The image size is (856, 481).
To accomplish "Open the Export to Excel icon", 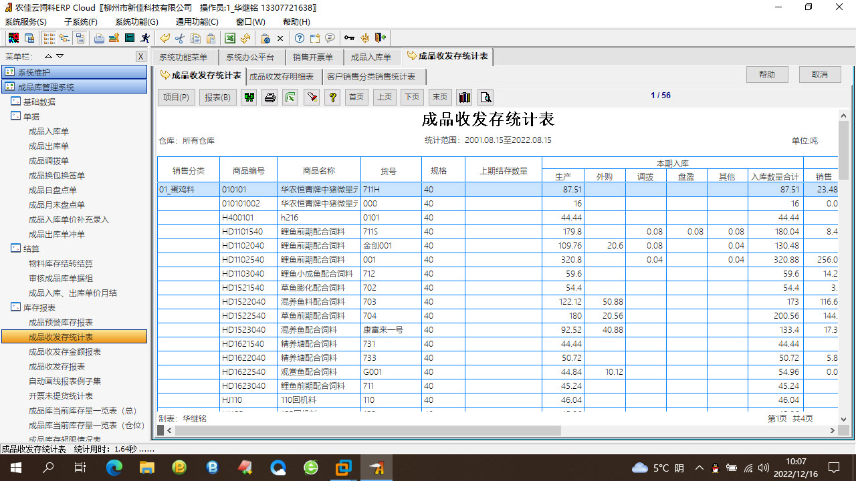I will click(x=290, y=97).
